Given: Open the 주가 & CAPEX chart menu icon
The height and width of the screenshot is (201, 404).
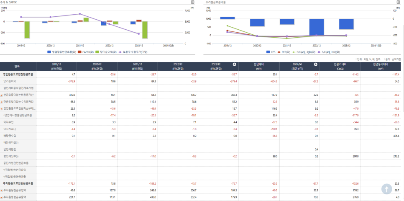Looking at the screenshot, I should tap(193, 2).
